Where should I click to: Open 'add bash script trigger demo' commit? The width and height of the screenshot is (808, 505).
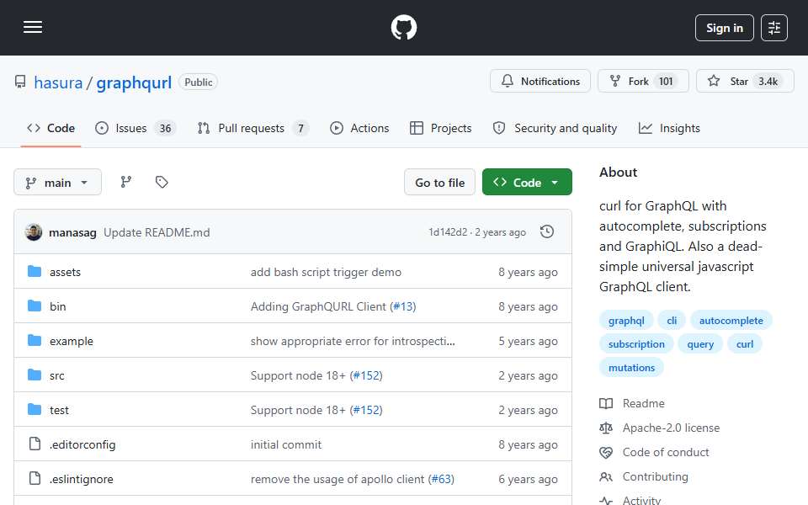click(326, 272)
